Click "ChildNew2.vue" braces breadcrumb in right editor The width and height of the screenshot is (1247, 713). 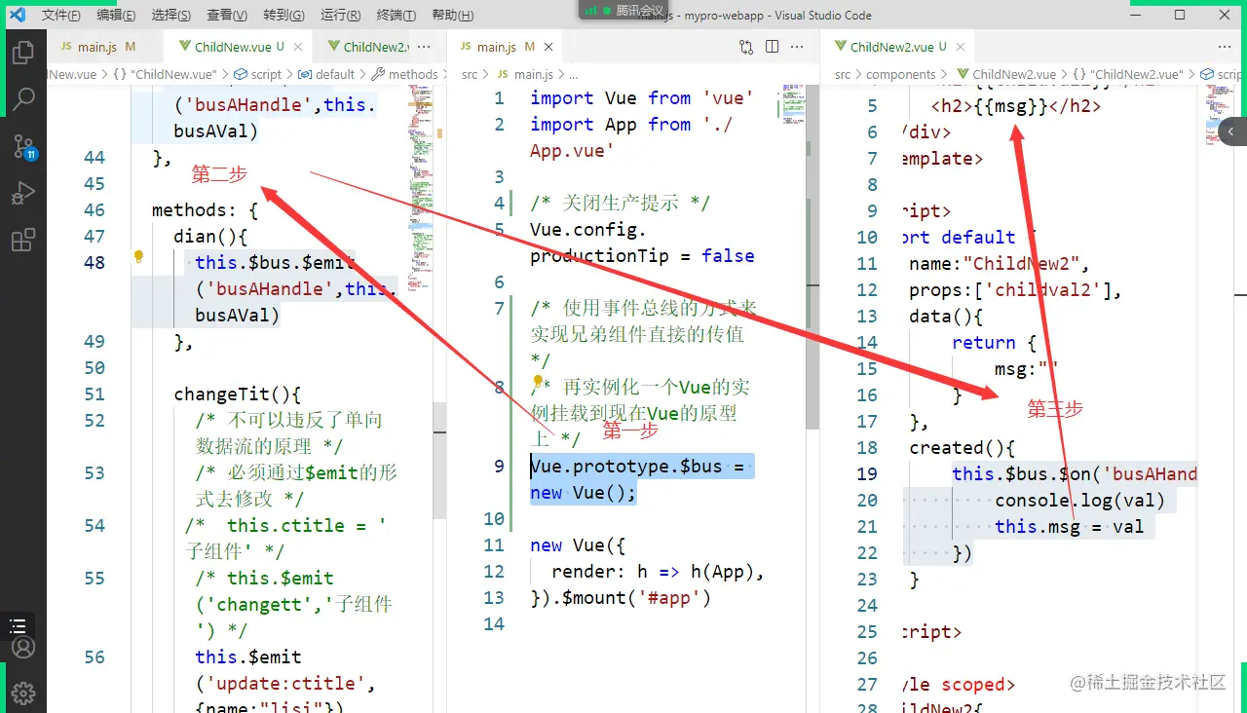point(1128,74)
